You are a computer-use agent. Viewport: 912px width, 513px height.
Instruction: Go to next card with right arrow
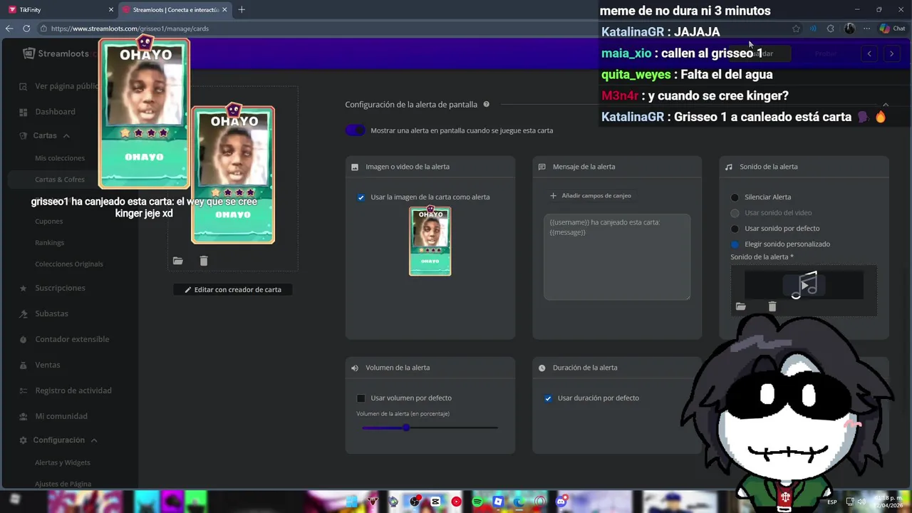click(x=891, y=53)
